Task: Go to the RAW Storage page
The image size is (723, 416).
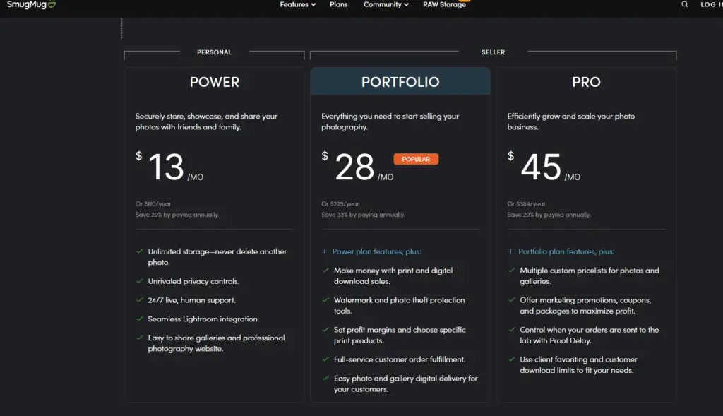Action: pyautogui.click(x=444, y=4)
